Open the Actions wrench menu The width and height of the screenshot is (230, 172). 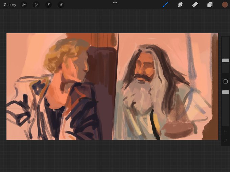(24, 5)
